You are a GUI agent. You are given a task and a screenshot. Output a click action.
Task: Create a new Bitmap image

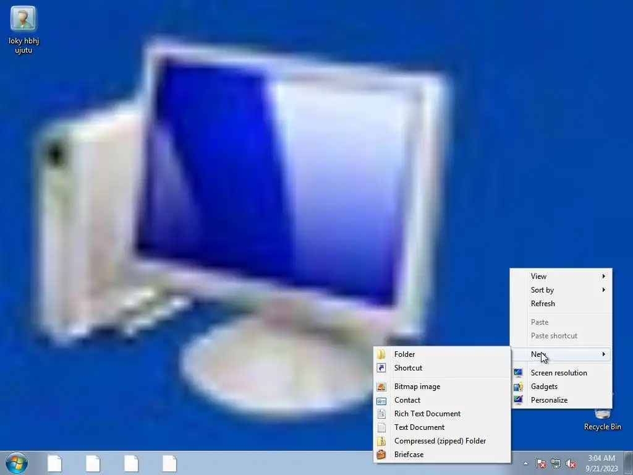(442, 387)
